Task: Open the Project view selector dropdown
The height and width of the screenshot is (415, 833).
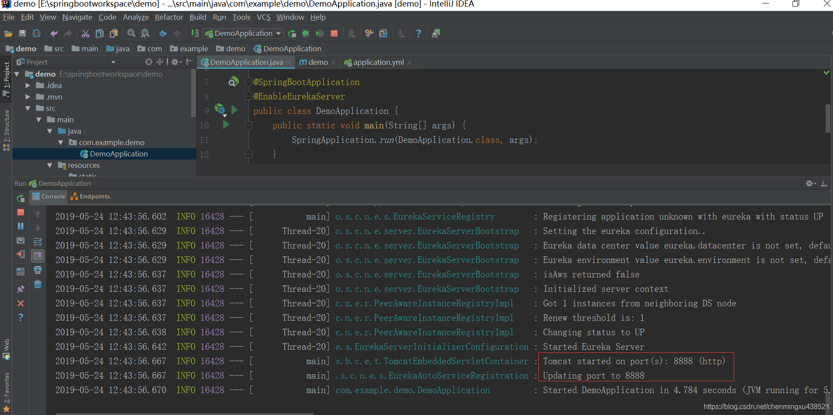Action: click(x=113, y=62)
